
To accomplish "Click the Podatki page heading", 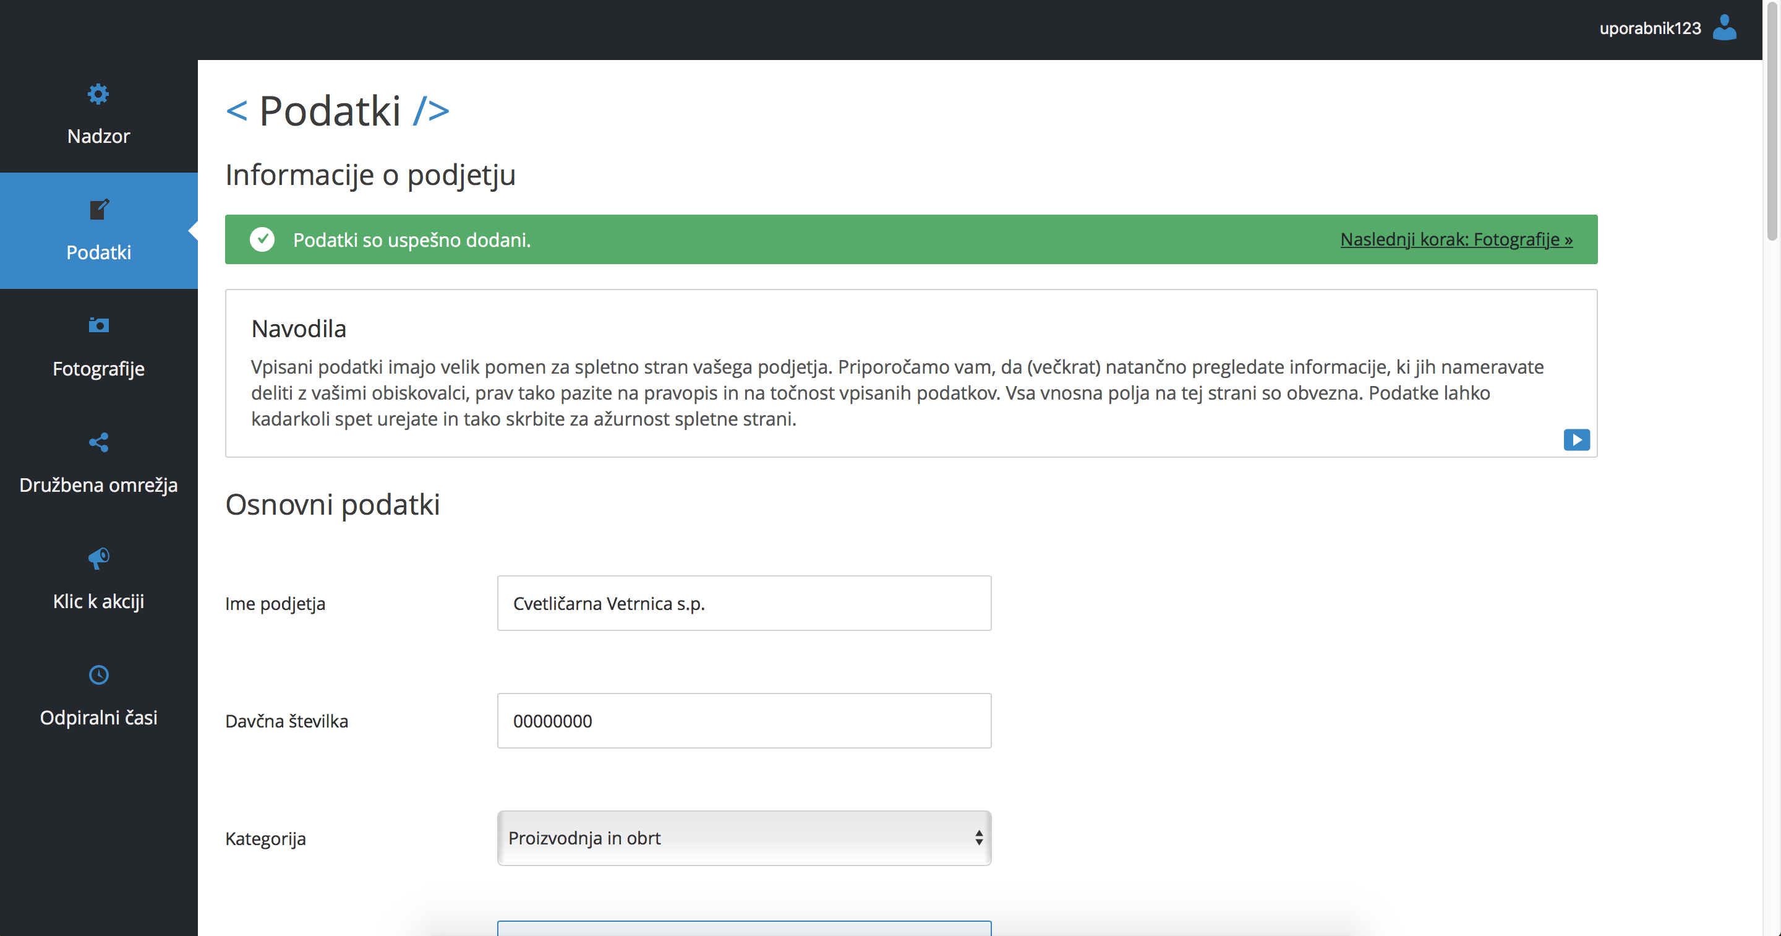I will (x=338, y=111).
